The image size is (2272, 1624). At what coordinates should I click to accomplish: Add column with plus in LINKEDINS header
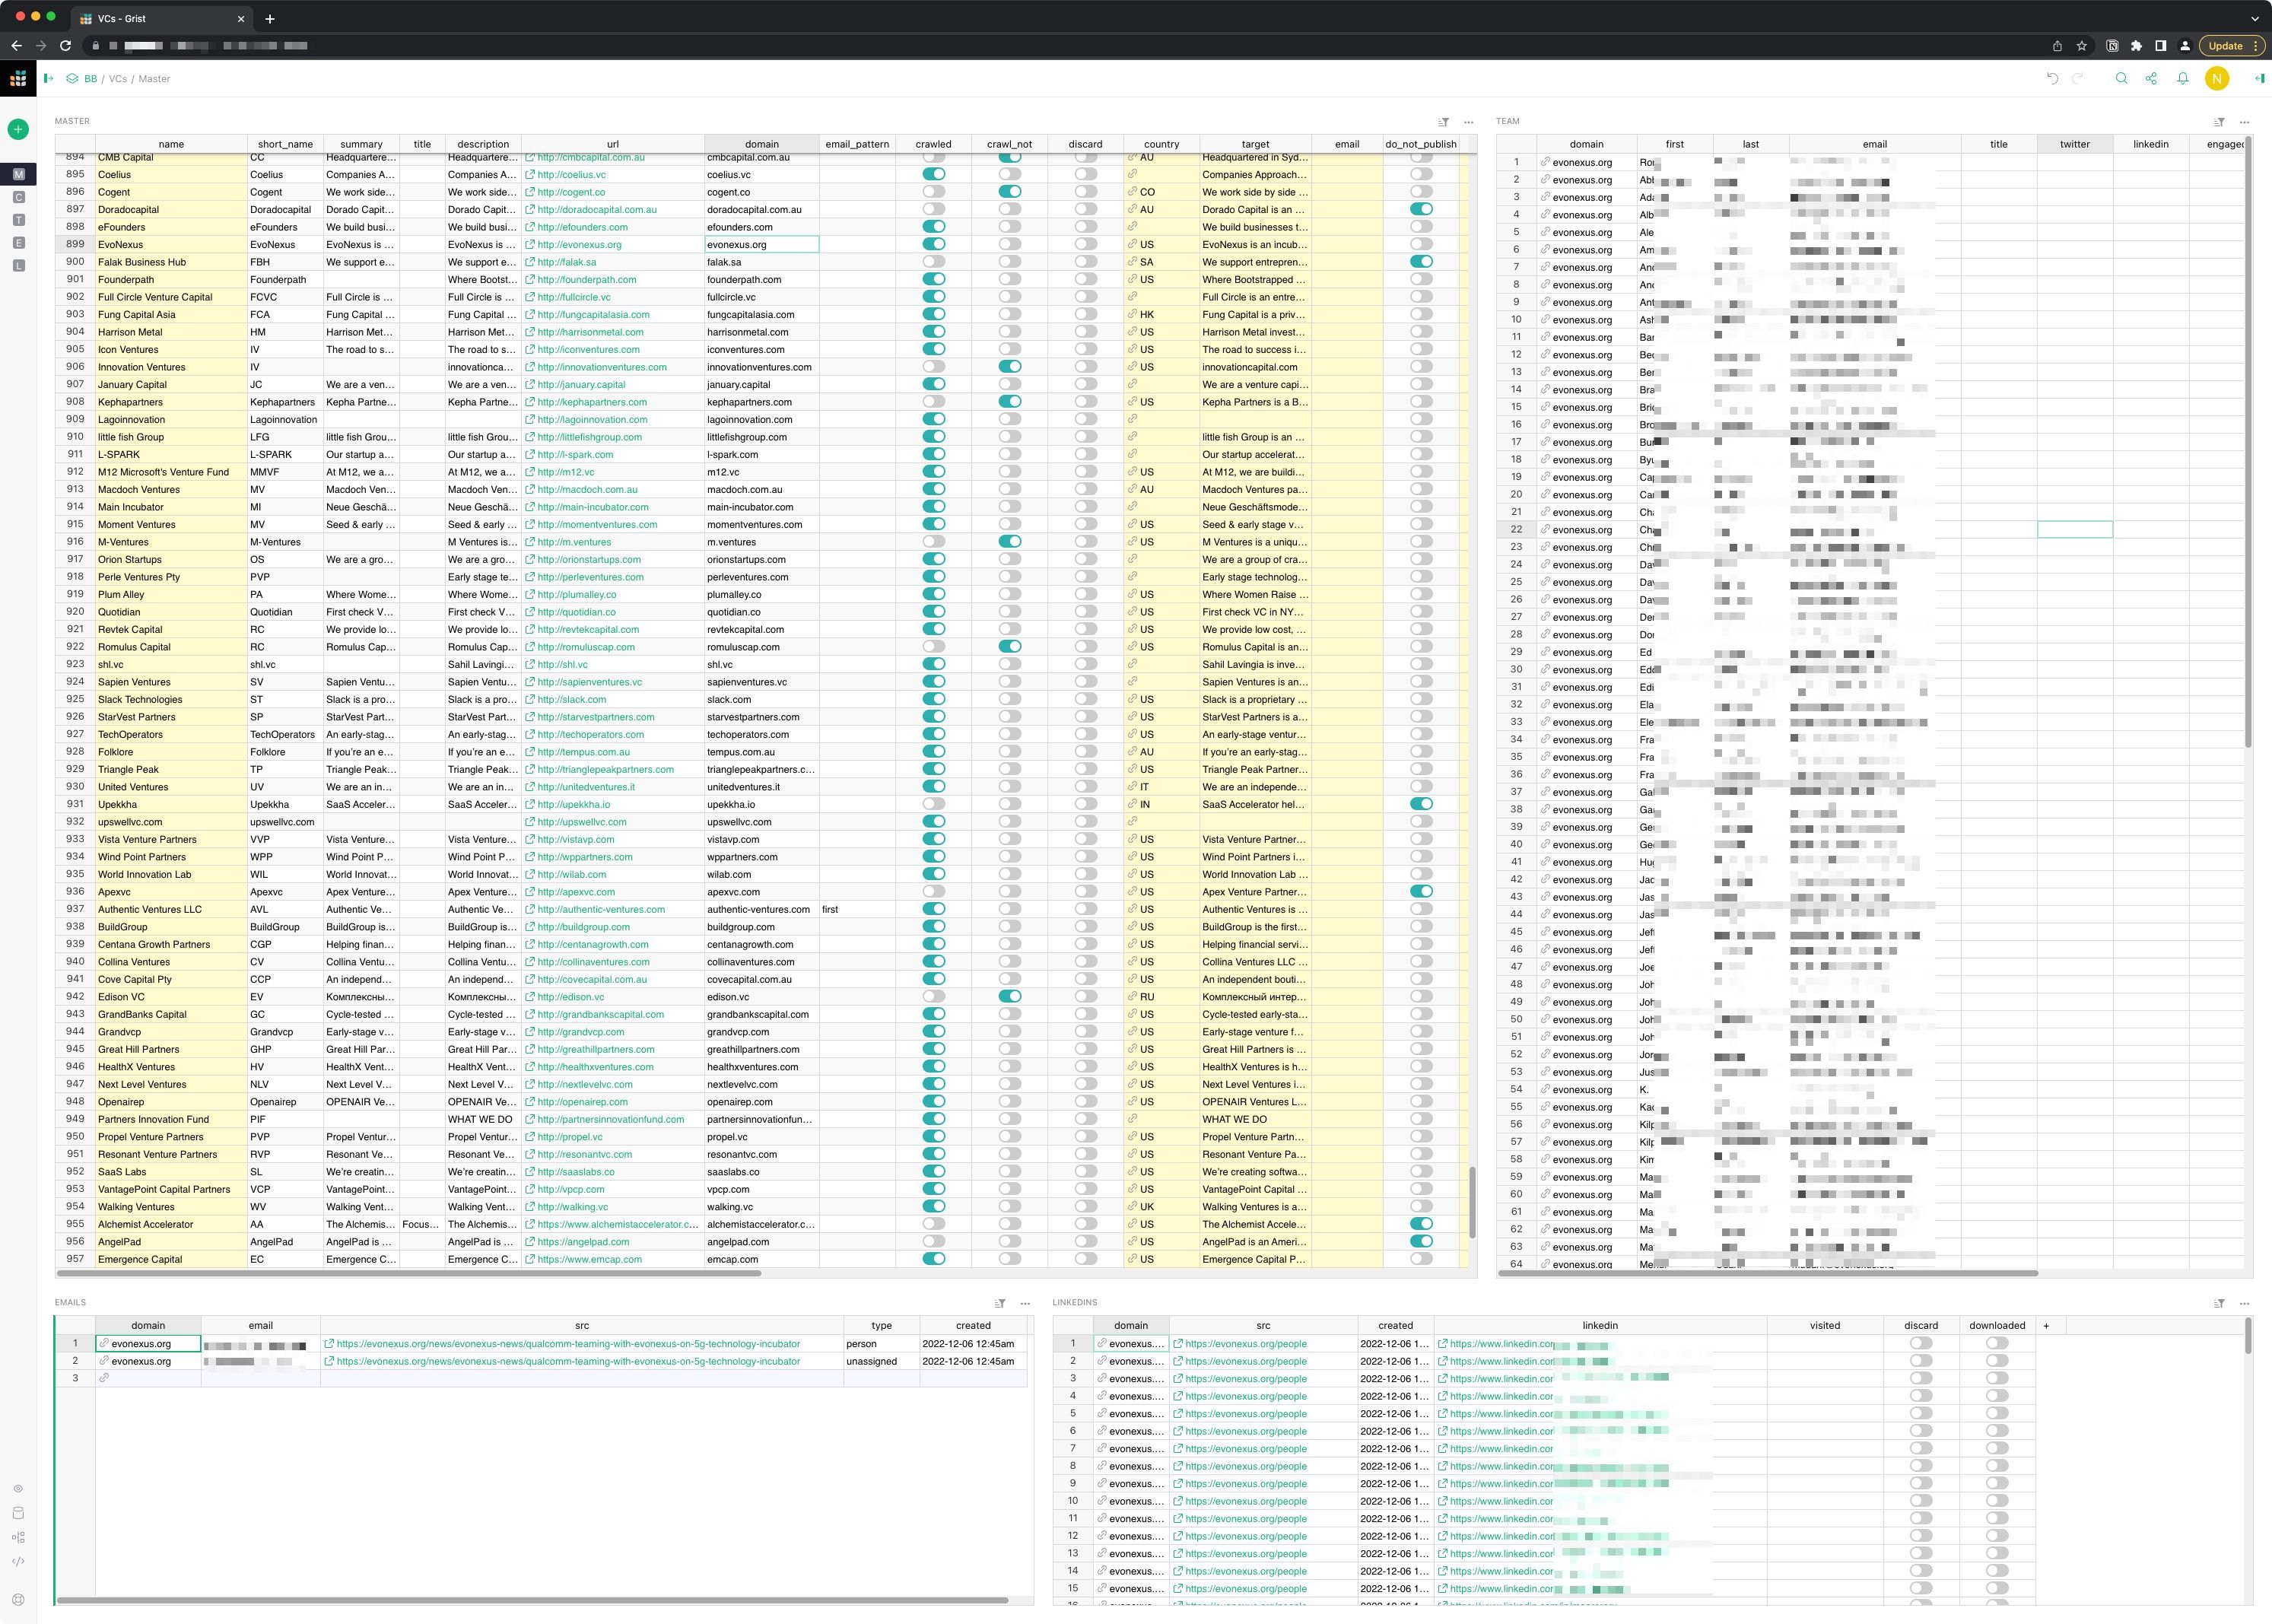(2046, 1325)
